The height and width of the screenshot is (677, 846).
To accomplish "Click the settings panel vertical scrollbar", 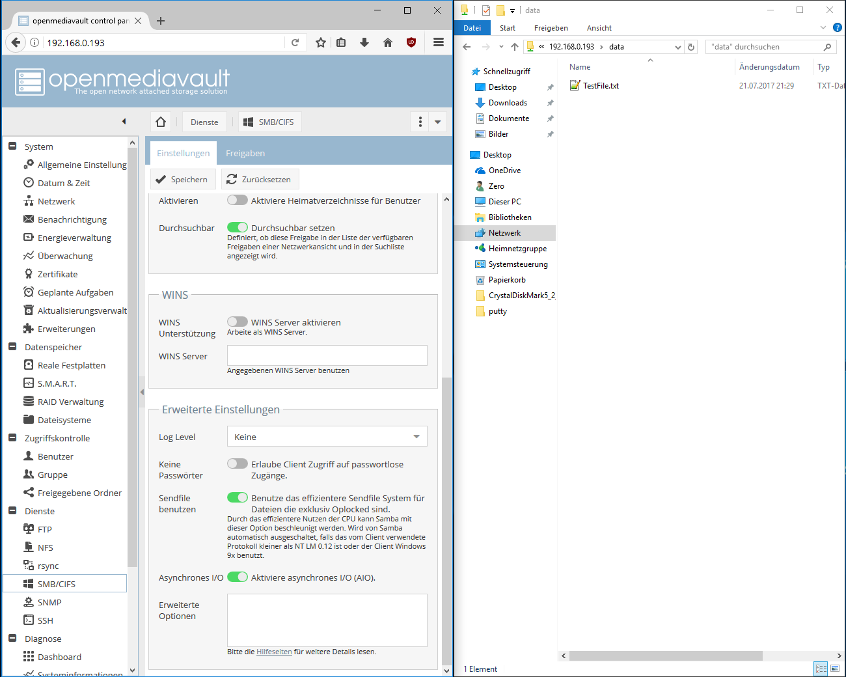I will coord(446,521).
